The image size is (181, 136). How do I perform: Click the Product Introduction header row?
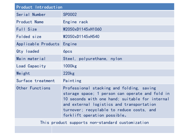click(x=94, y=7)
